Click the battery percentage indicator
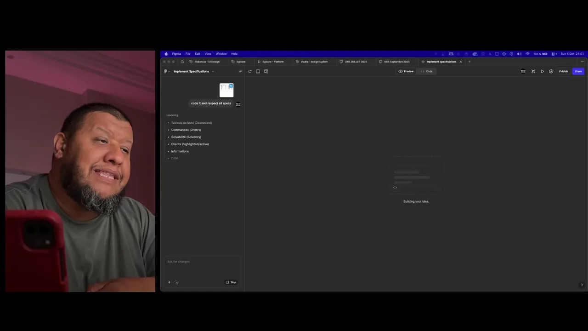Screen dimensions: 588x331 [540, 54]
